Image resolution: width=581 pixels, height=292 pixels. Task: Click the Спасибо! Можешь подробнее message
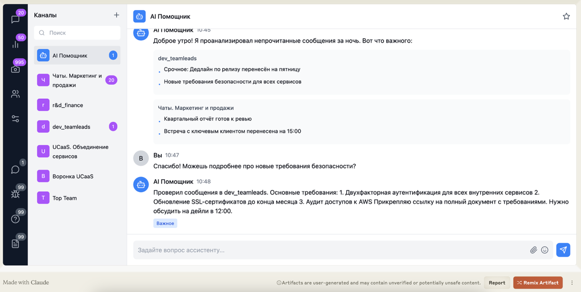tap(255, 166)
